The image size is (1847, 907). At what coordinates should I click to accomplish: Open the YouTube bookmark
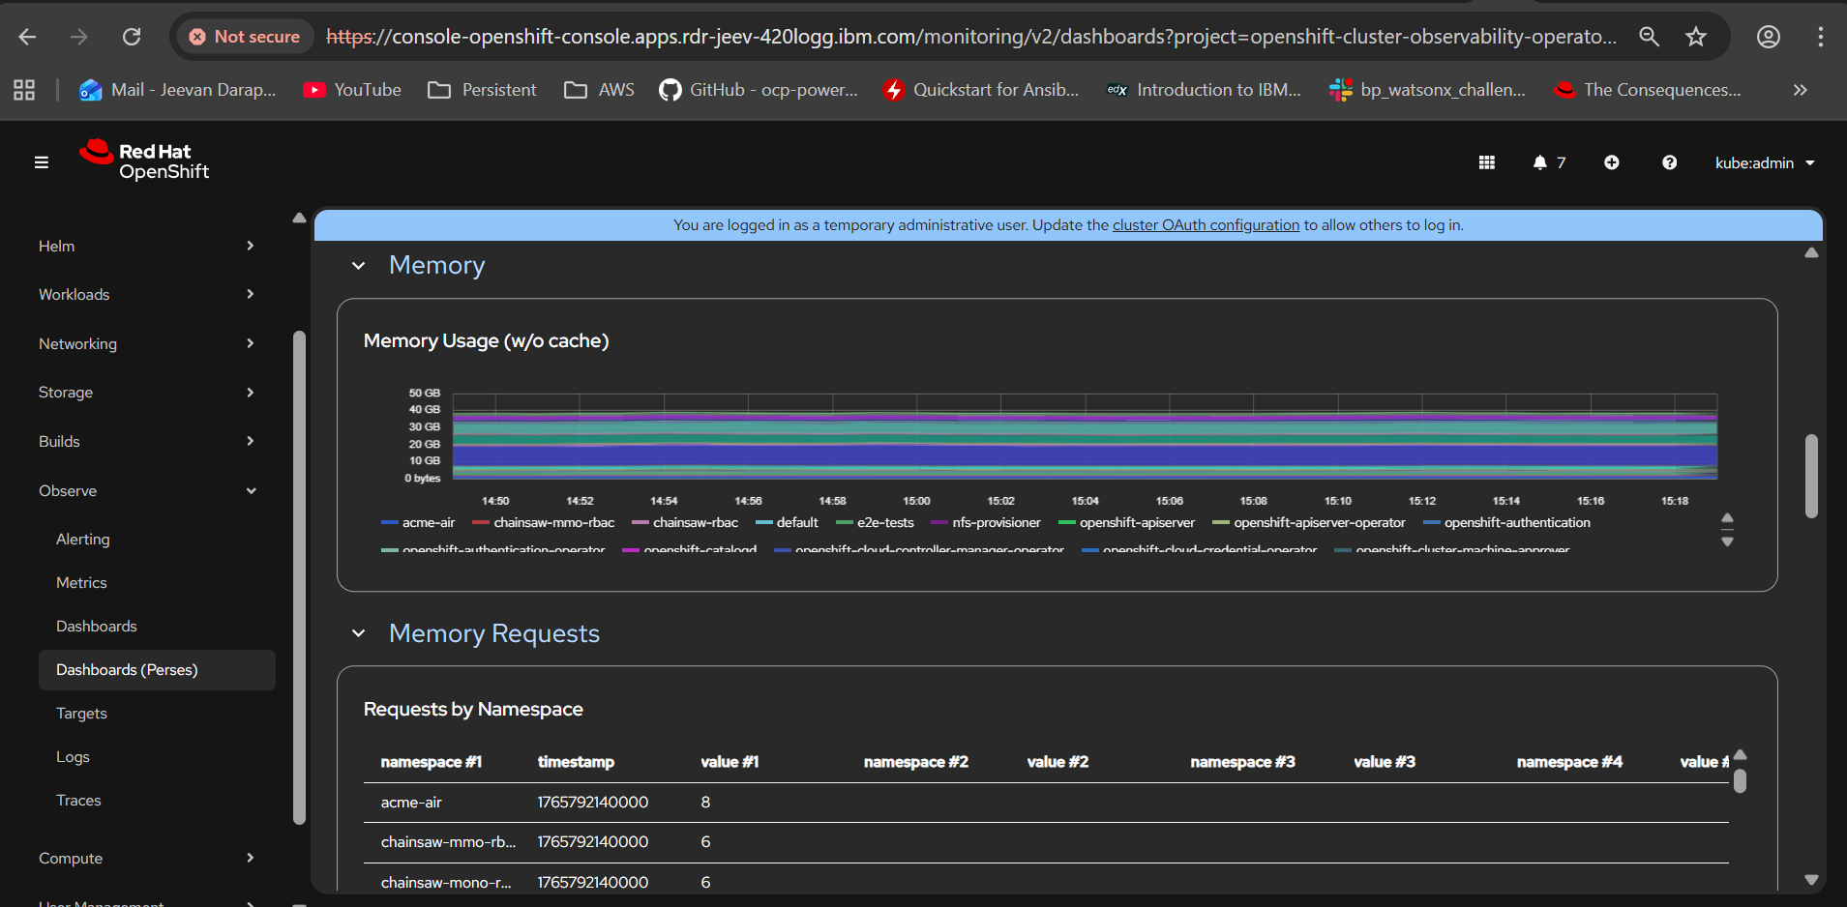coord(352,90)
